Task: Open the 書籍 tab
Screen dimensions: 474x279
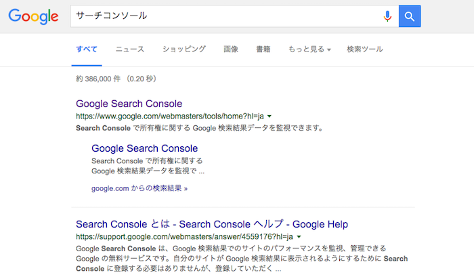Action: [x=263, y=49]
